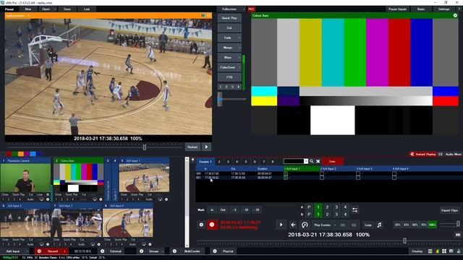463x260 pixels.
Task: Click the FTB fade-to-black button
Action: [x=229, y=77]
